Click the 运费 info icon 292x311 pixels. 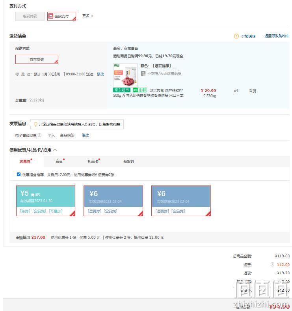tap(272, 264)
